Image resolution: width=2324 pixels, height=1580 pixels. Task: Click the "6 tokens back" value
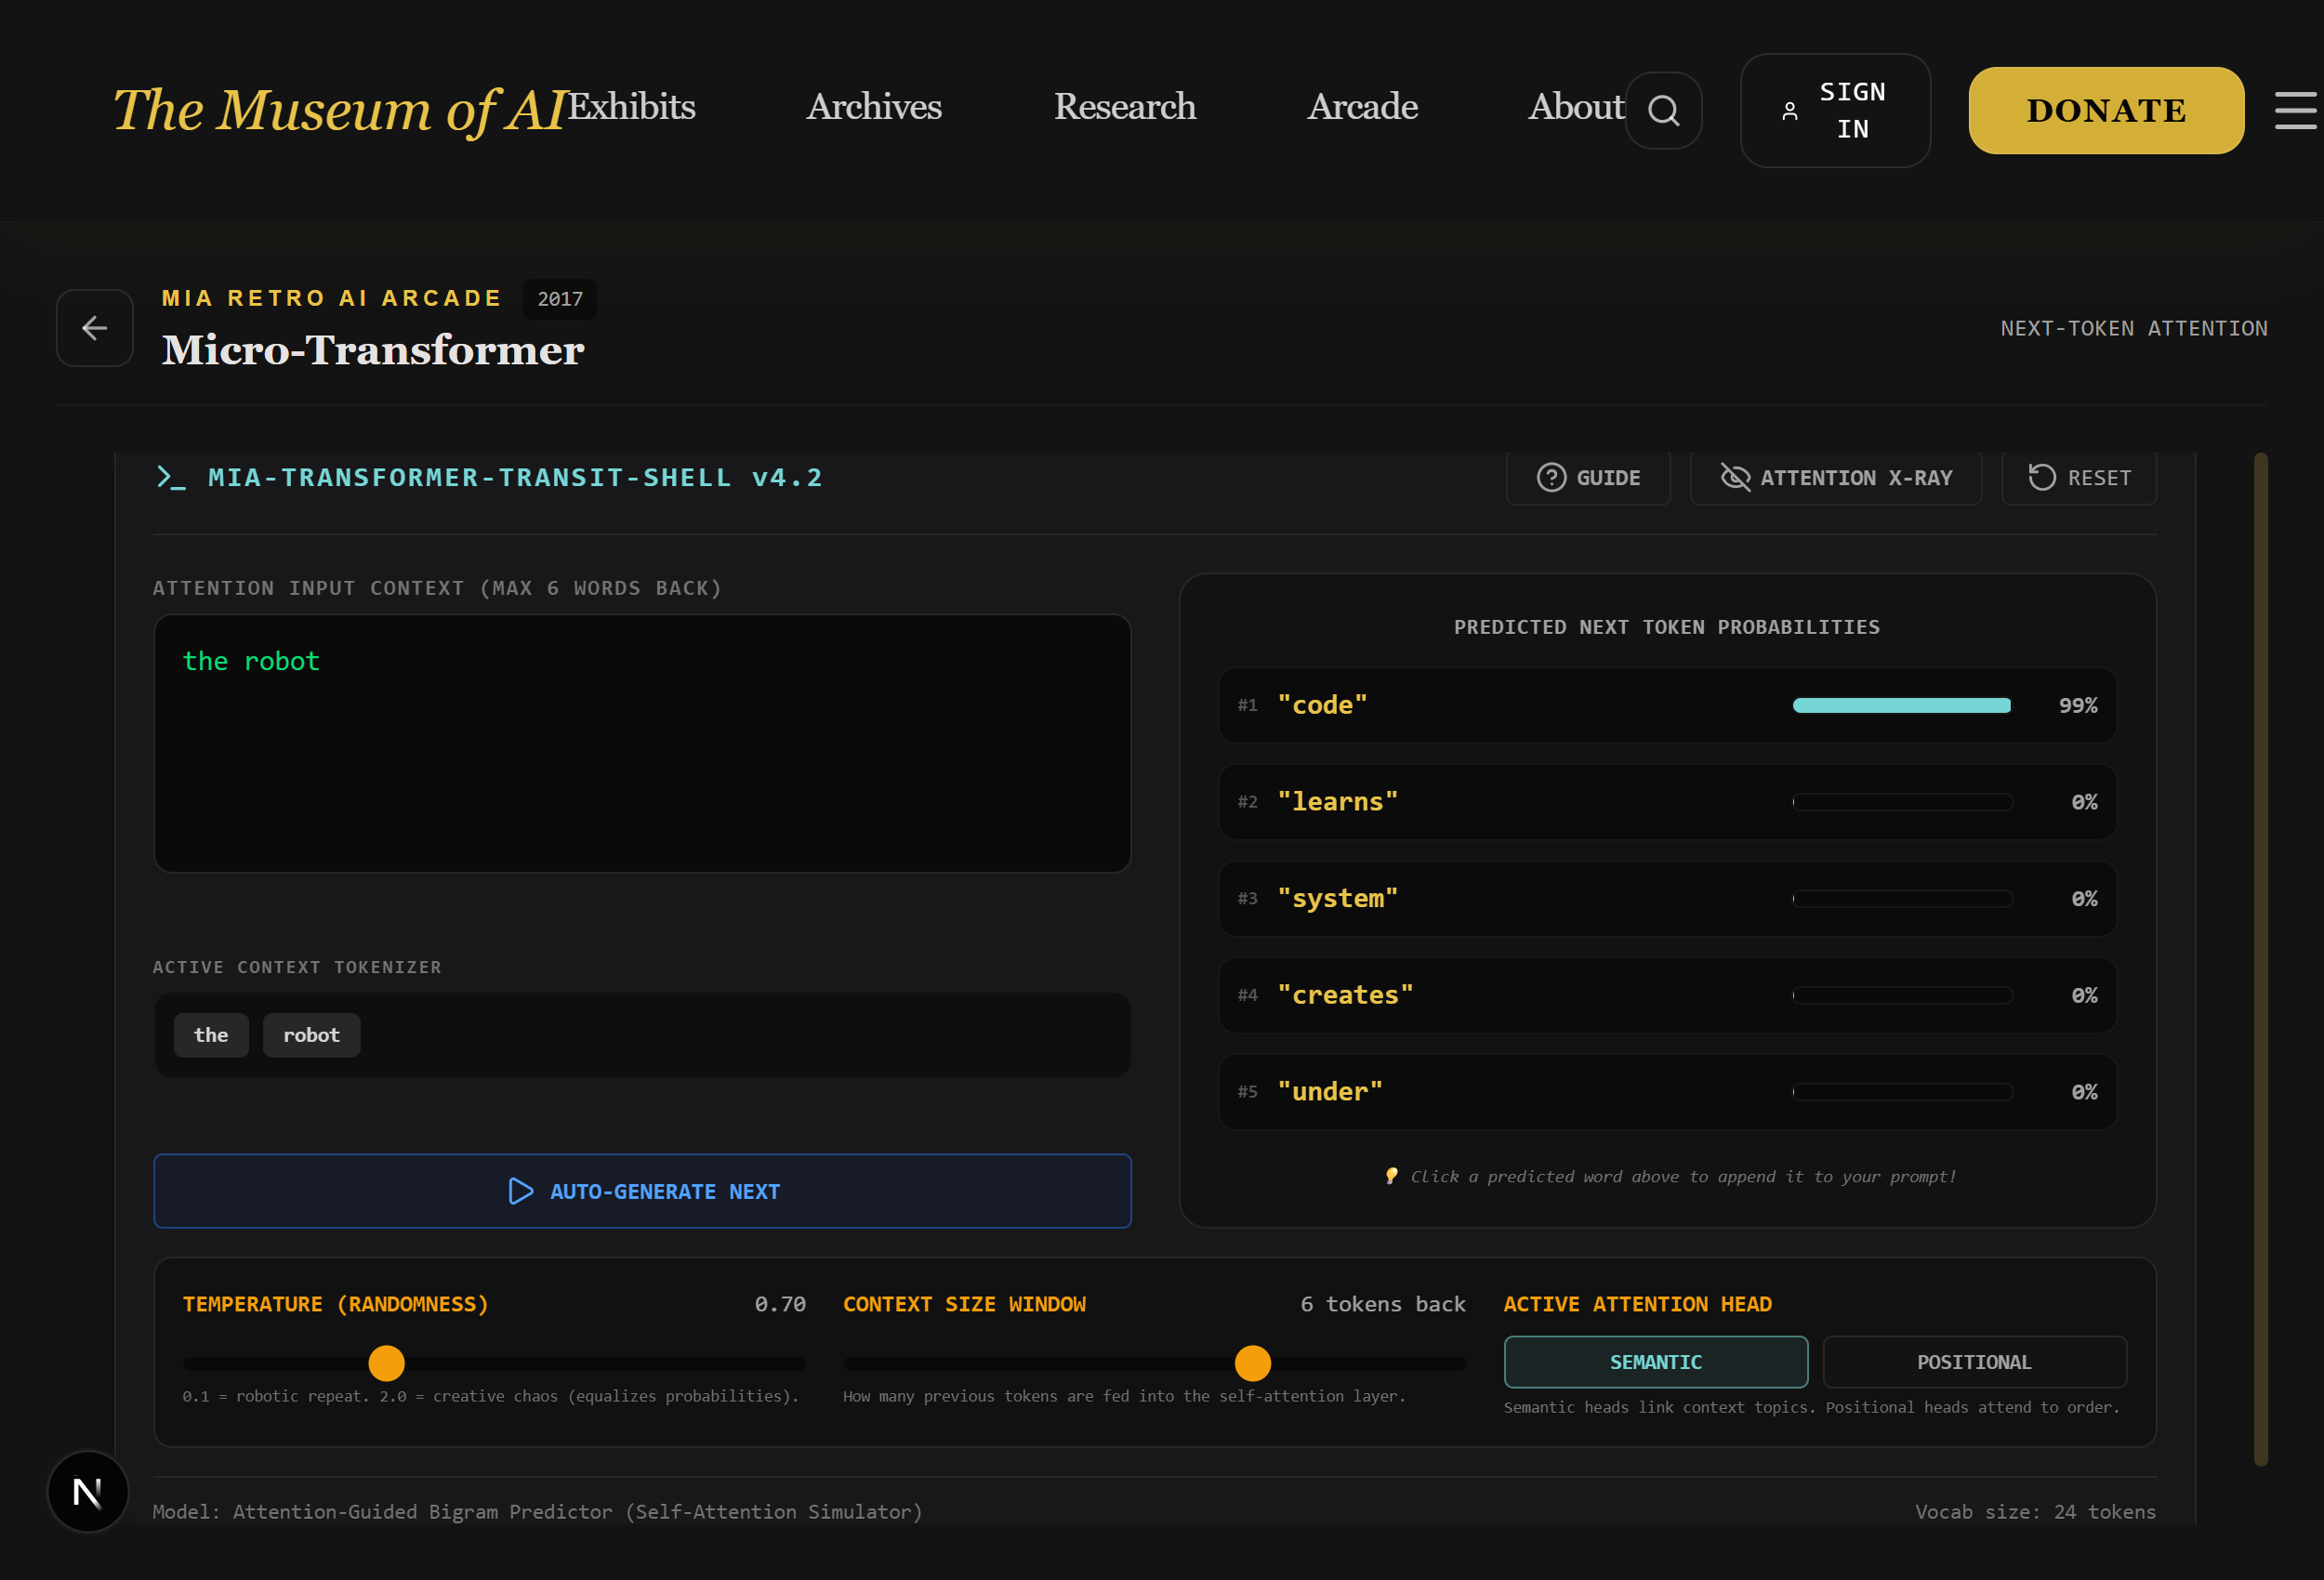[1383, 1304]
